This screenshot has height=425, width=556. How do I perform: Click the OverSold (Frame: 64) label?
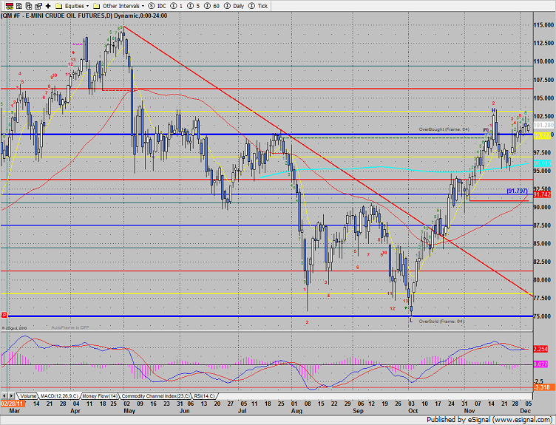click(x=441, y=321)
